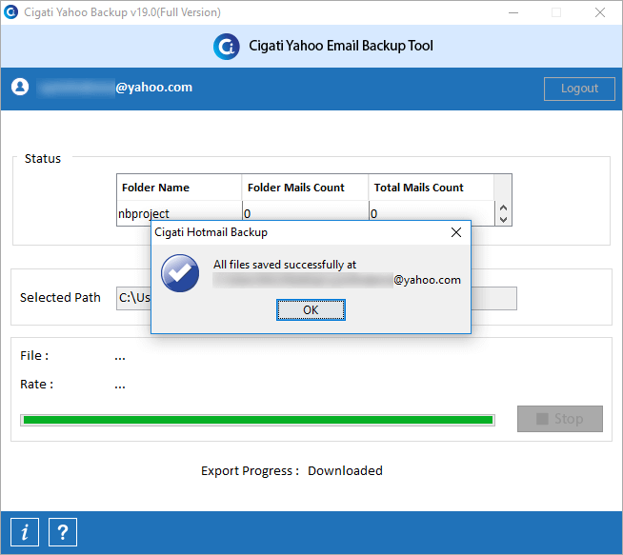Image resolution: width=623 pixels, height=555 pixels.
Task: Click the Total Mails Count cell showing 0
Action: (x=432, y=213)
